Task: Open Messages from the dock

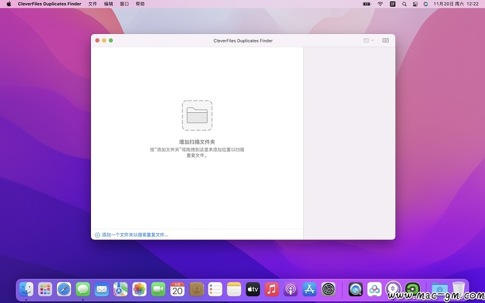Action: tap(83, 290)
